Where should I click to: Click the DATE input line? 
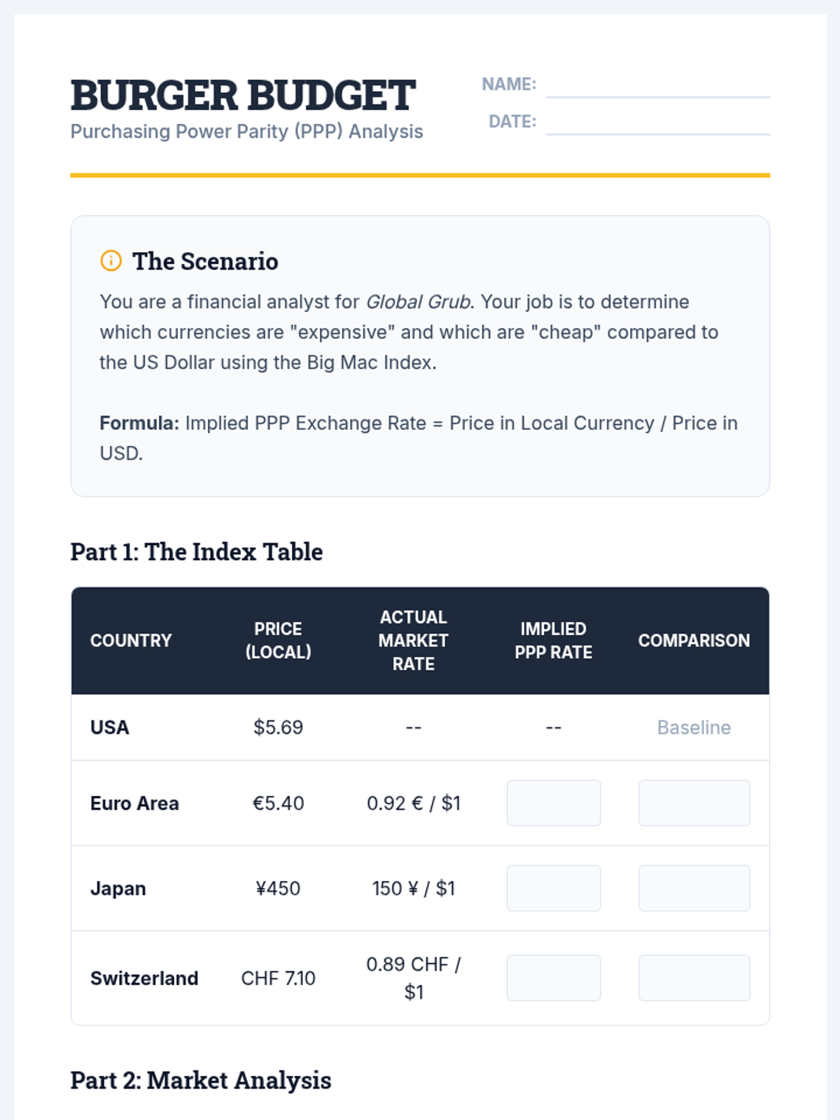point(657,123)
